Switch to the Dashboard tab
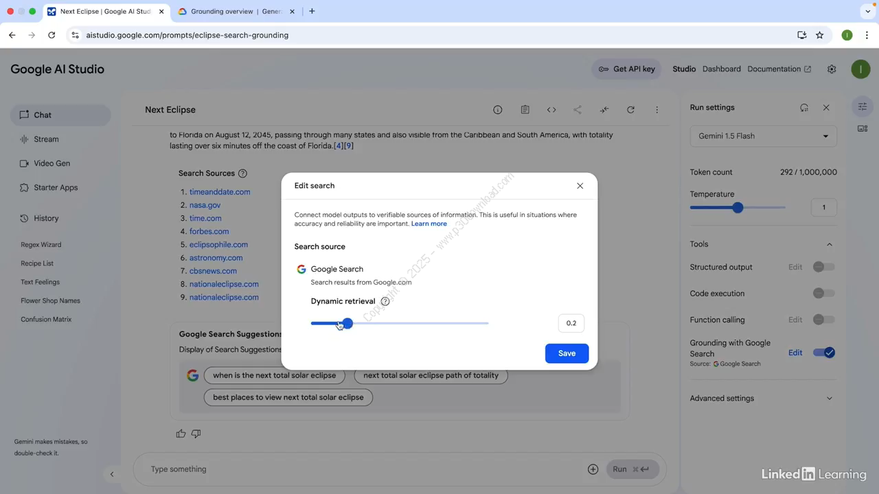The image size is (879, 494). [x=722, y=69]
